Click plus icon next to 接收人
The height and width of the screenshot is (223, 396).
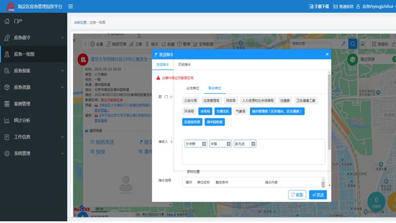[171, 142]
